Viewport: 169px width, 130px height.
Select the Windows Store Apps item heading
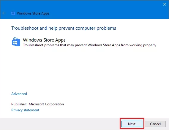[44, 40]
